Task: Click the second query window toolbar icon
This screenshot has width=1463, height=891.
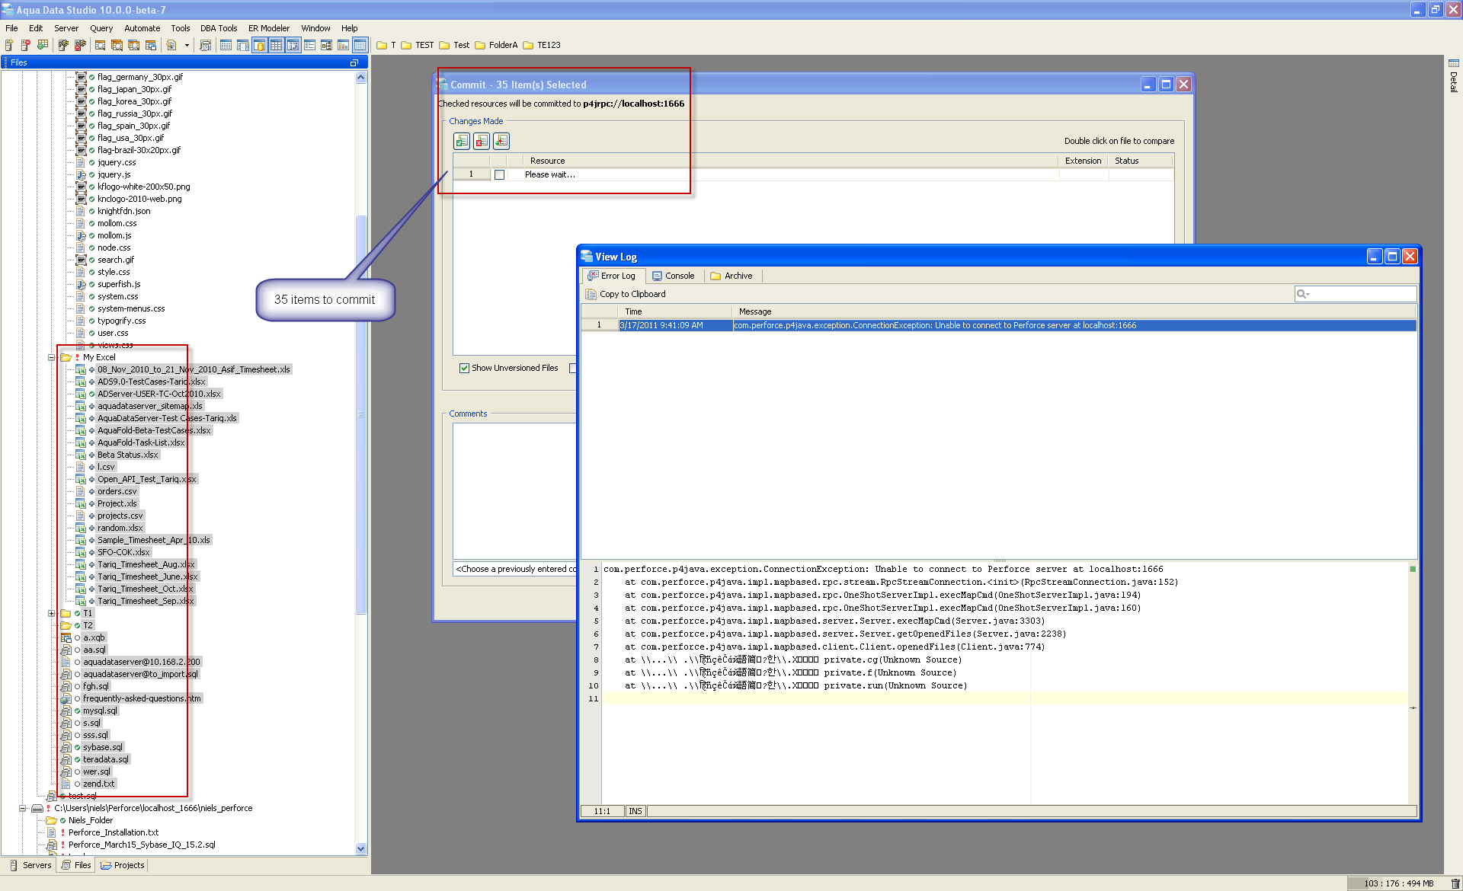Action: click(x=117, y=45)
